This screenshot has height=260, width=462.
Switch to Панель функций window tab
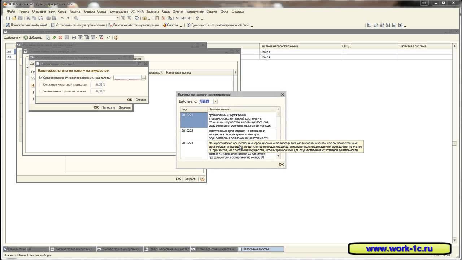(26, 249)
